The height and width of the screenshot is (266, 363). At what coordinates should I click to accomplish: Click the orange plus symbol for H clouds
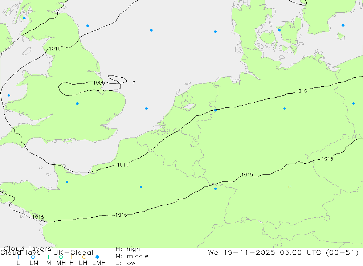point(72,257)
